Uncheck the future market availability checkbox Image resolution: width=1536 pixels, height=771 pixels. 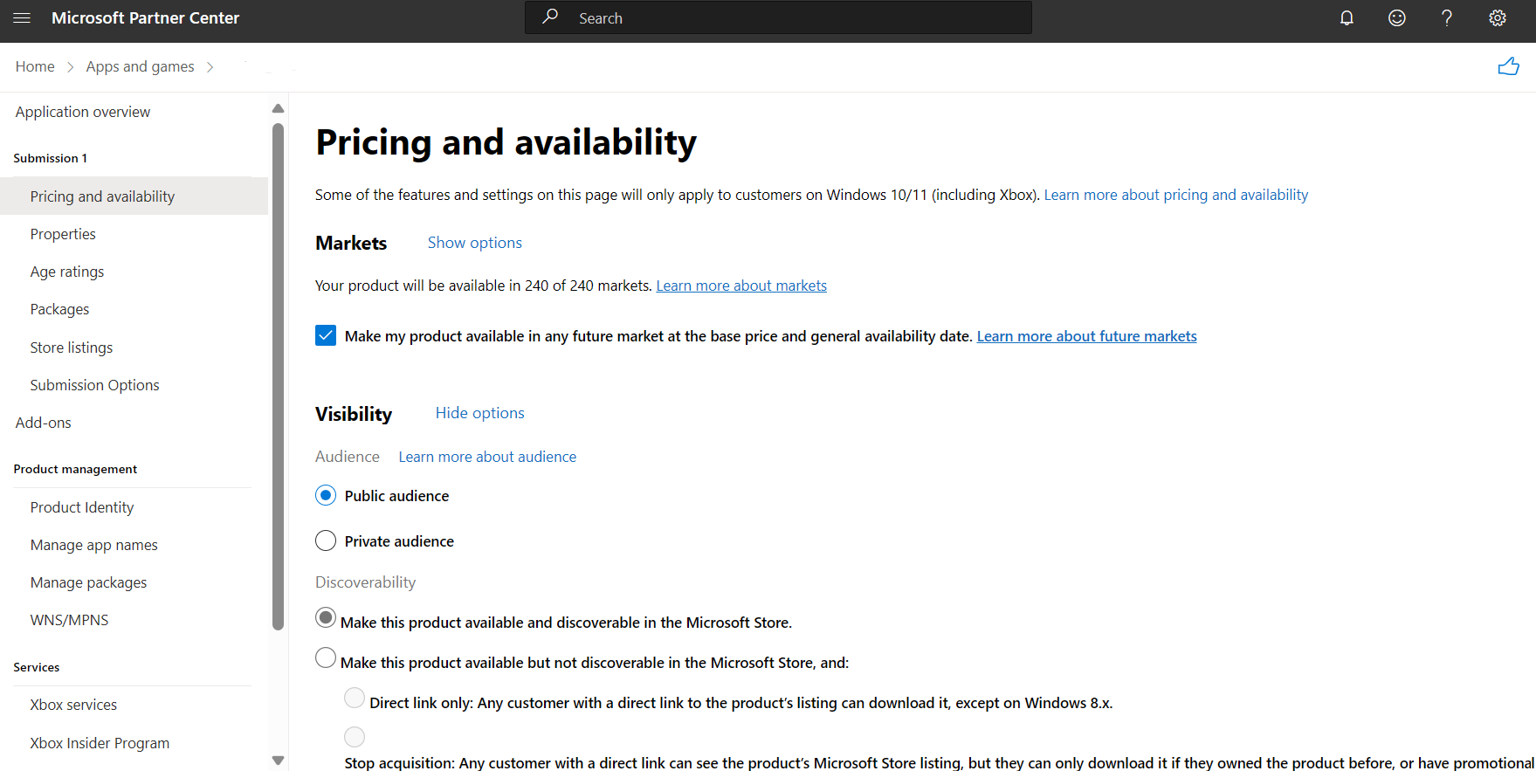click(326, 335)
